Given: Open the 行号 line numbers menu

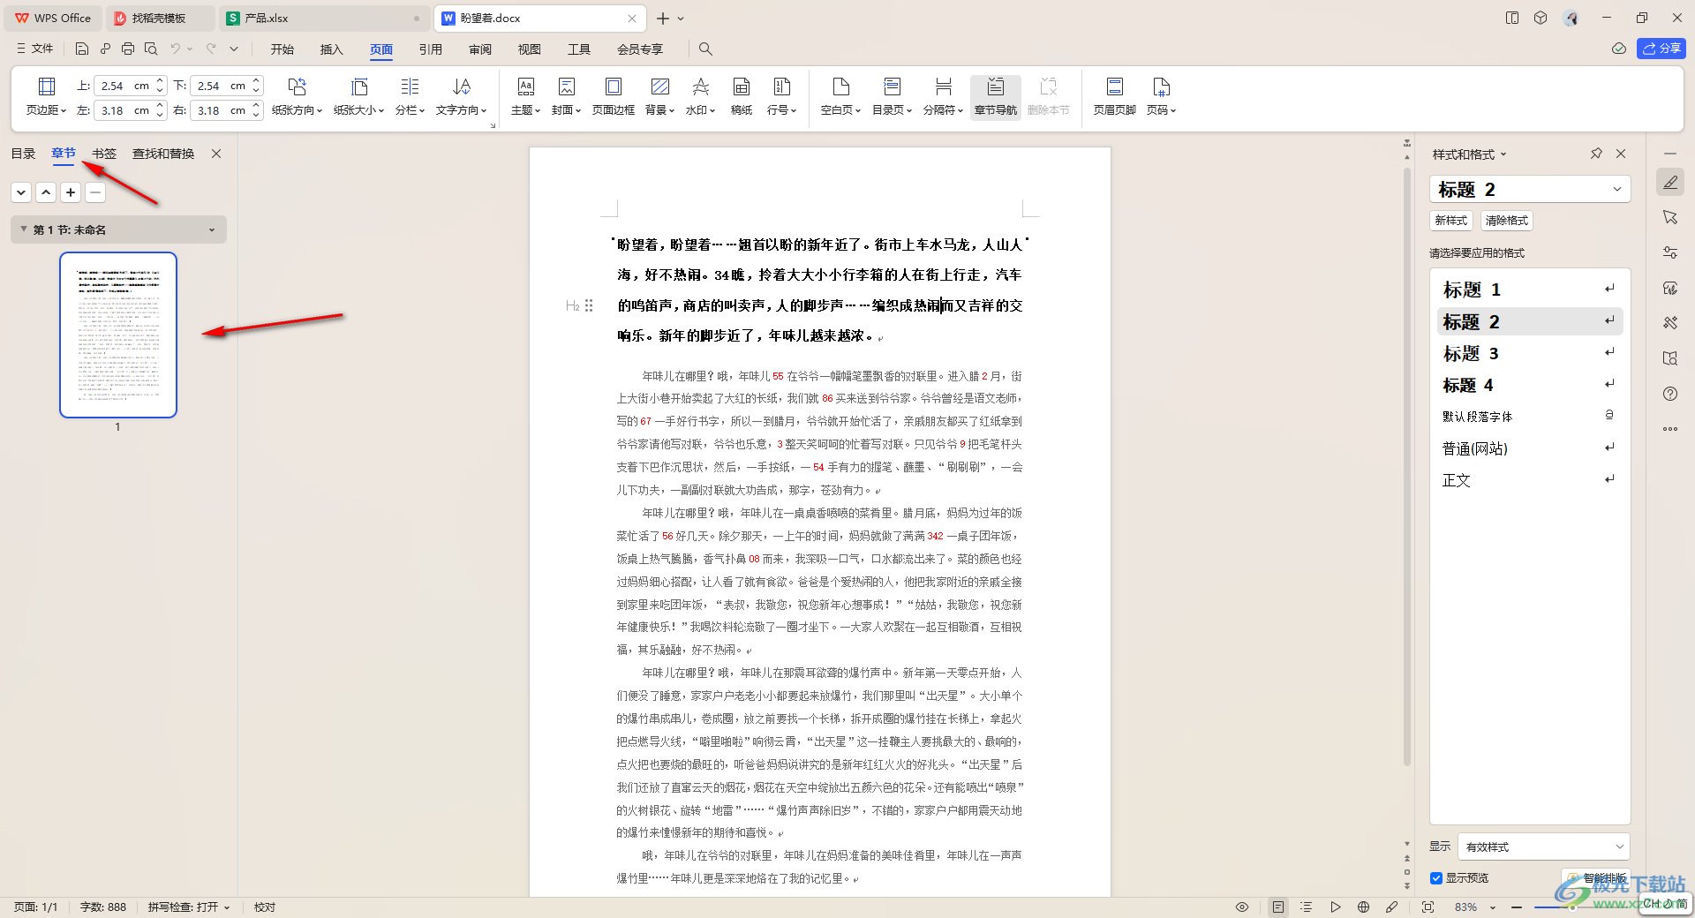Looking at the screenshot, I should tap(781, 96).
